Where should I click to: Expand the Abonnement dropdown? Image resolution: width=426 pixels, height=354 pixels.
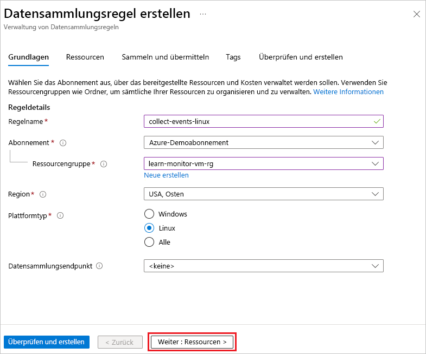click(x=263, y=142)
